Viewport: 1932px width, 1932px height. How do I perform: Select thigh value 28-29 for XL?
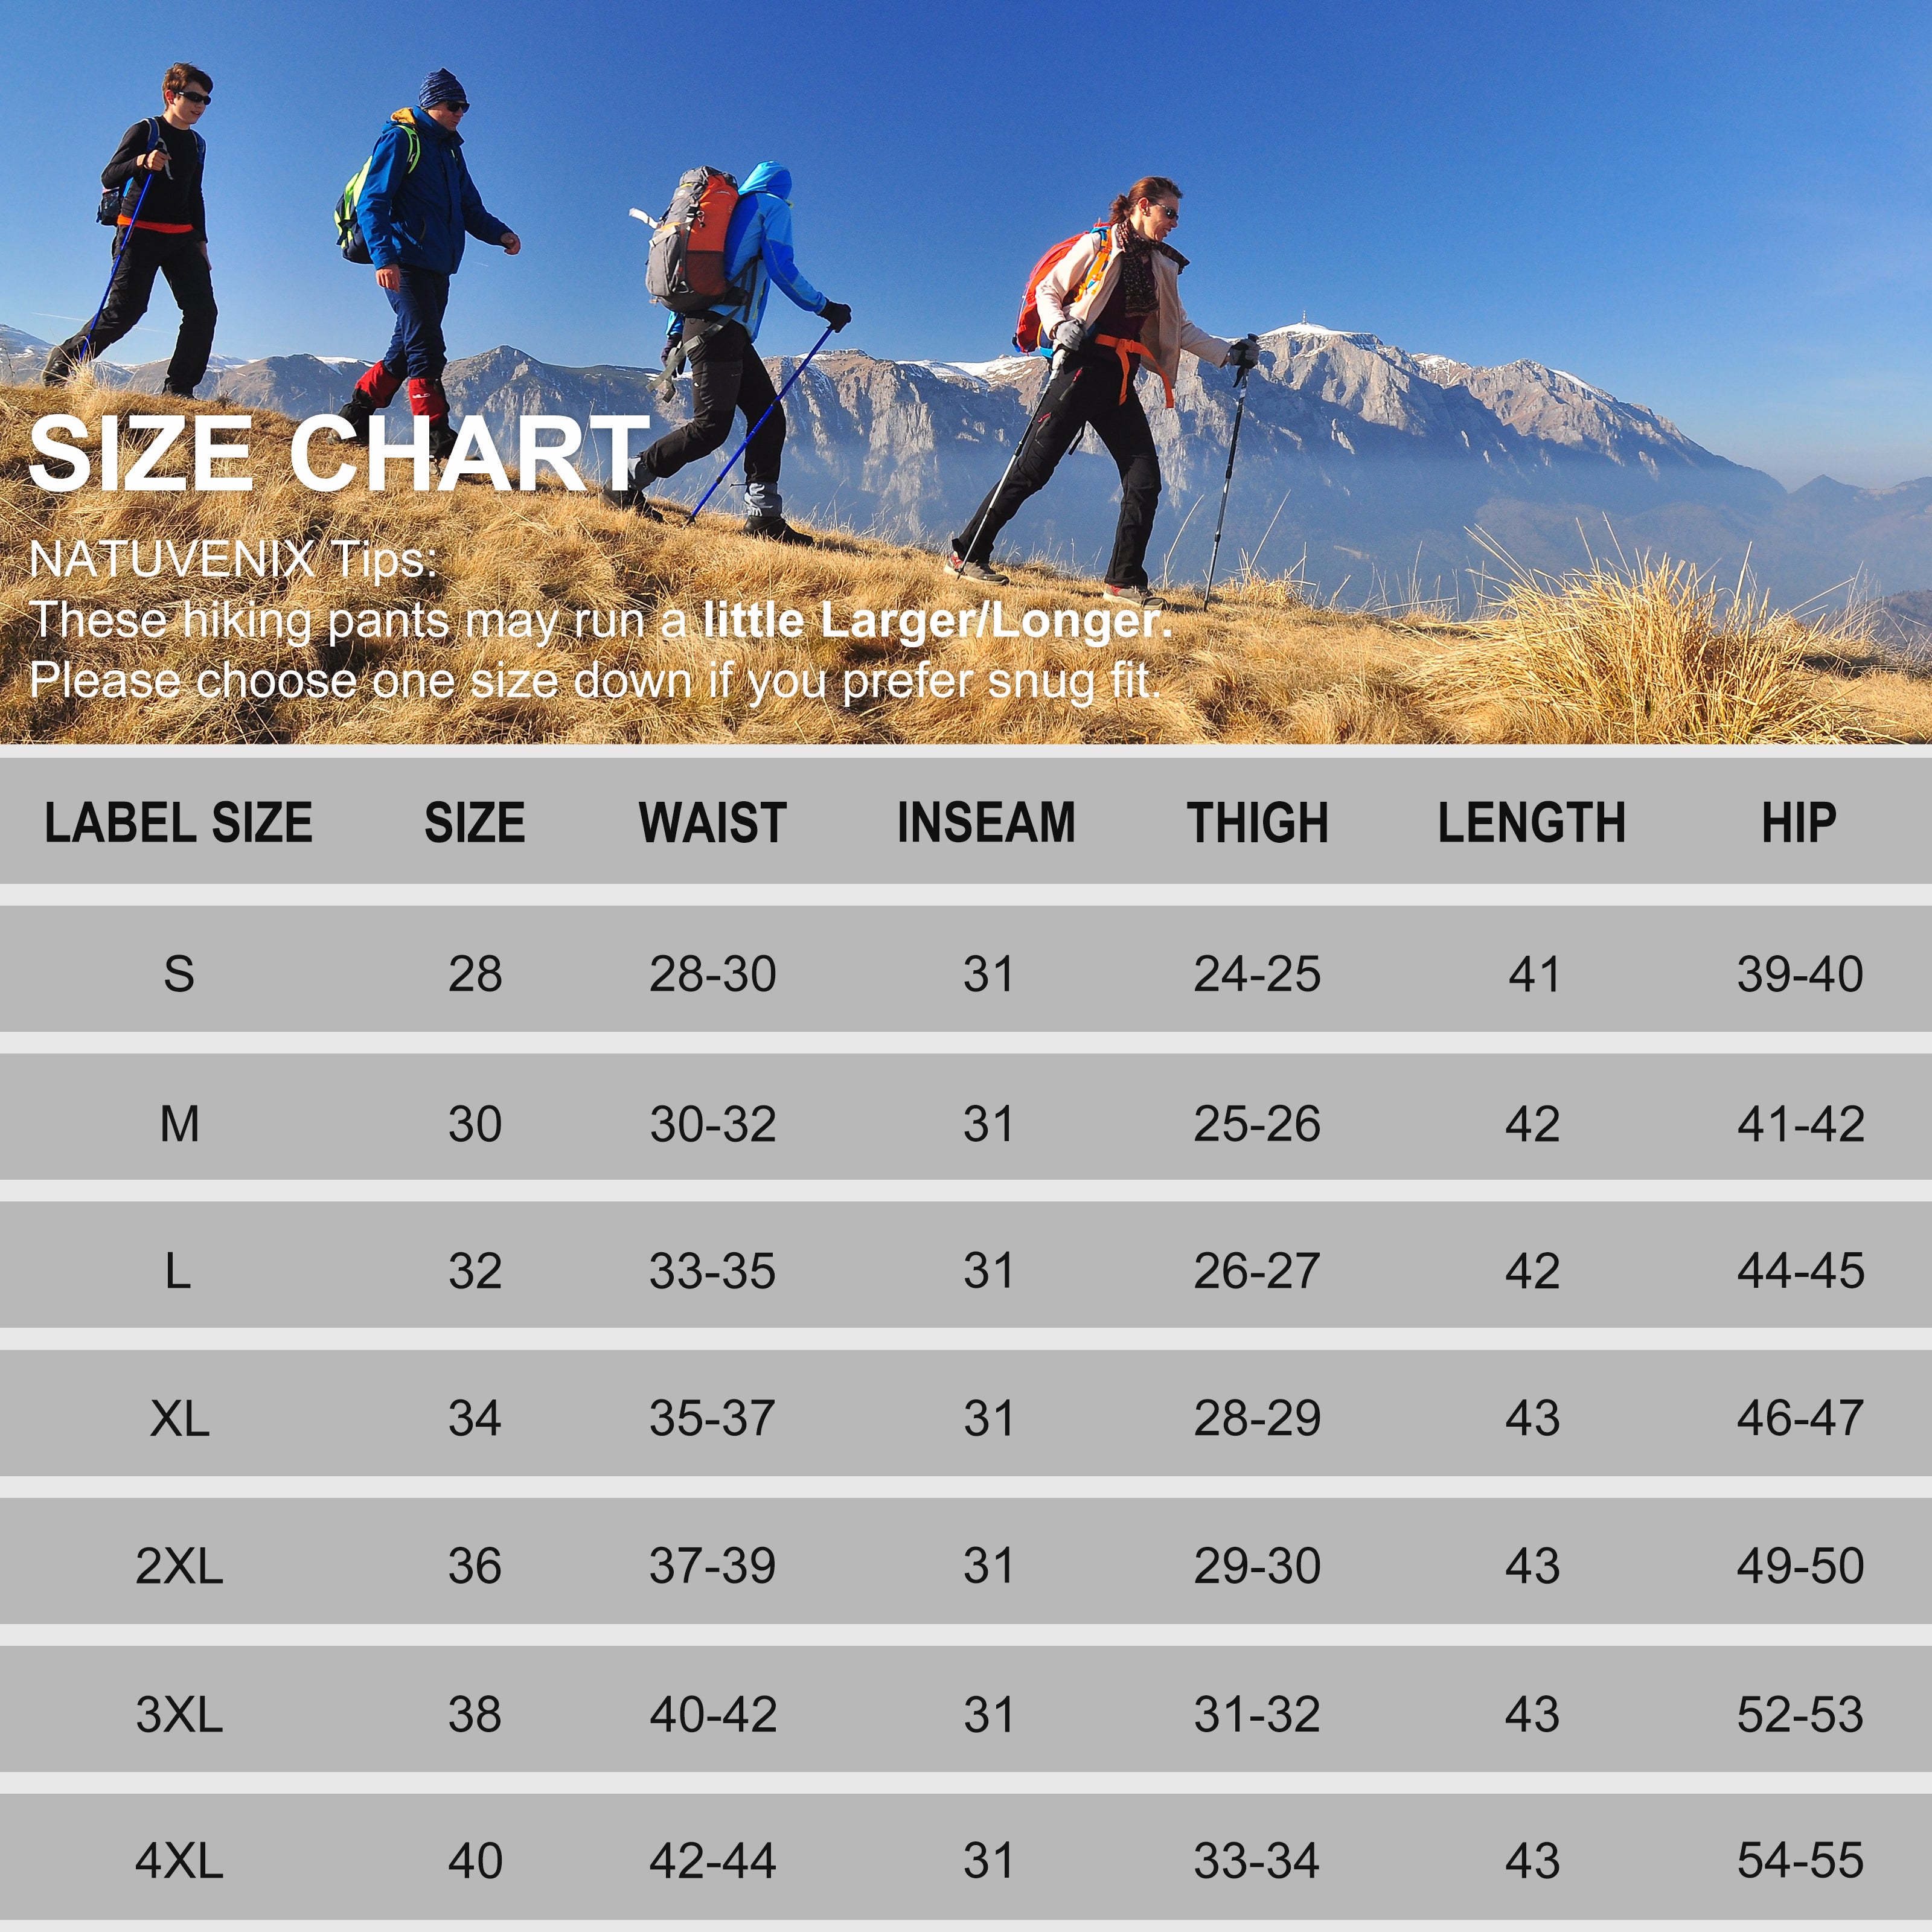tap(1257, 1418)
